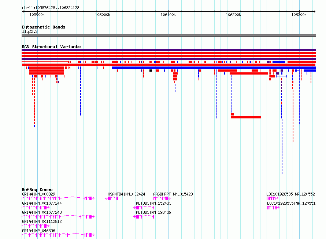Click the 106200k scale label
The image size is (326, 239).
pyautogui.click(x=233, y=15)
